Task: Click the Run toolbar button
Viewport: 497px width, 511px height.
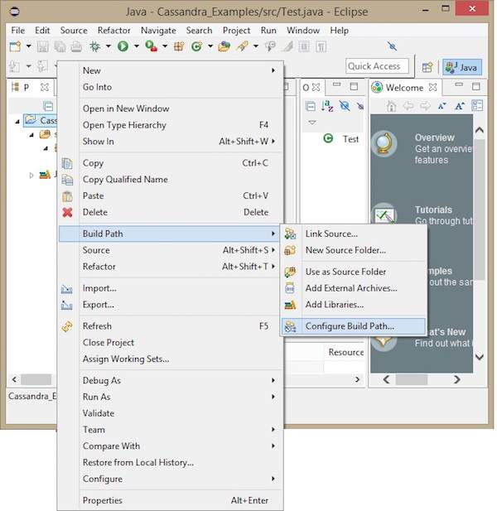Action: pos(123,47)
